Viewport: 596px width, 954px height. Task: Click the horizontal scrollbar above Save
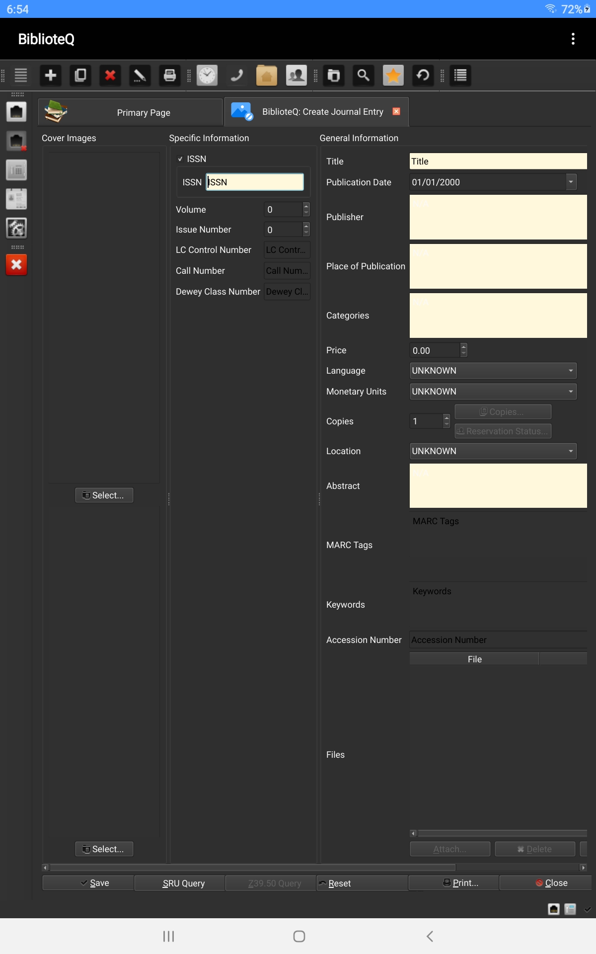(314, 868)
